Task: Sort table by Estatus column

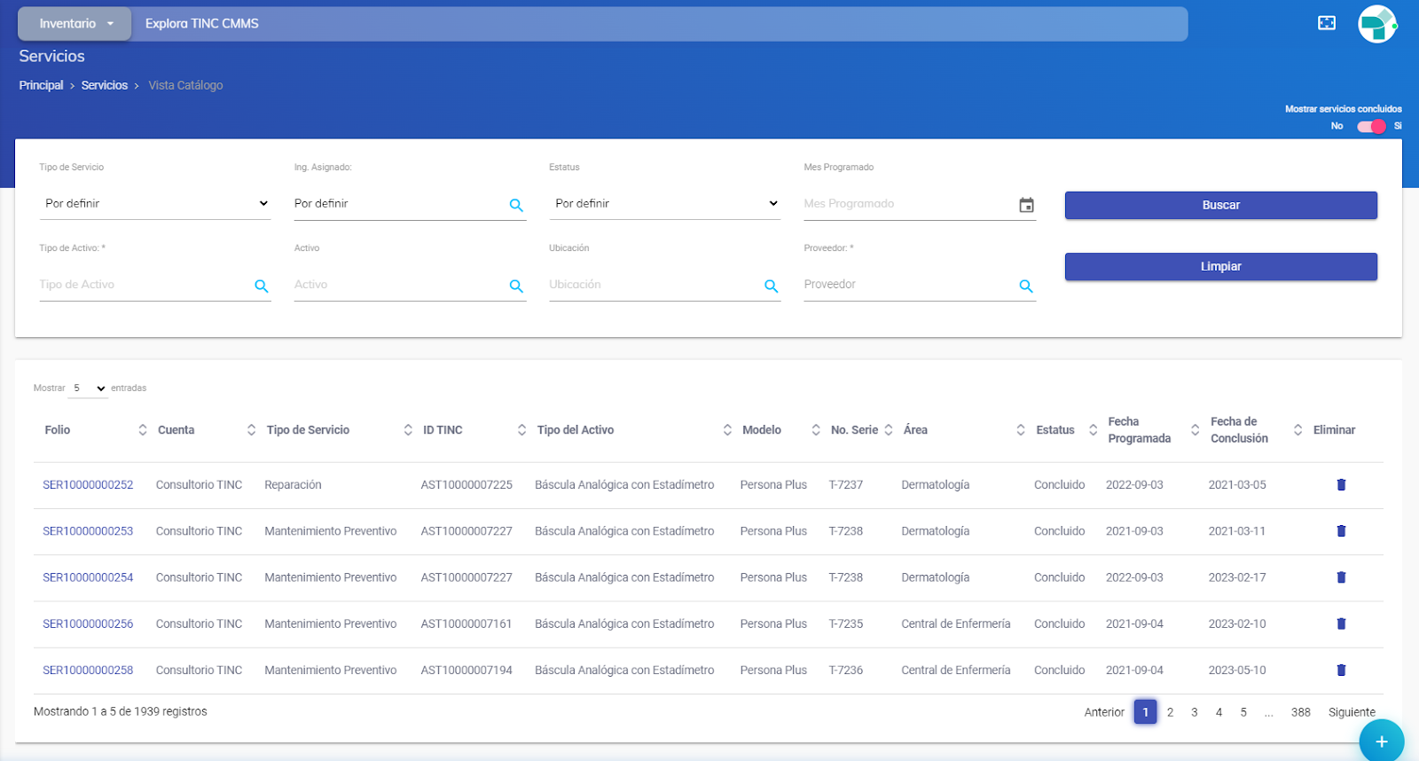Action: (x=1055, y=430)
